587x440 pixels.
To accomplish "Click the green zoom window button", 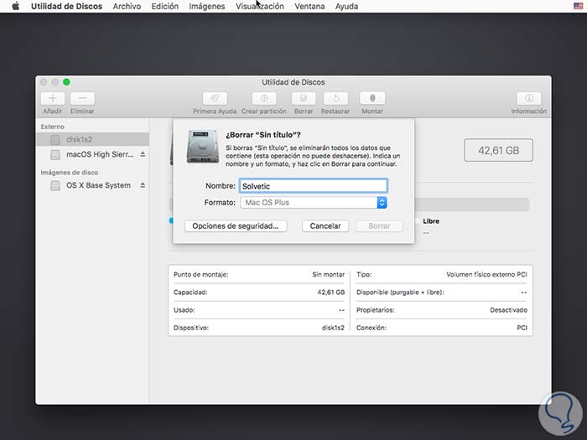I will (x=66, y=82).
